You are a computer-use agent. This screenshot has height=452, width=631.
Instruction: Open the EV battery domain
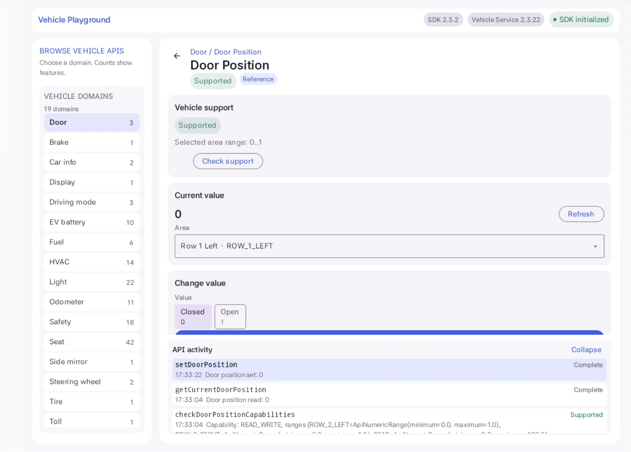pos(92,222)
